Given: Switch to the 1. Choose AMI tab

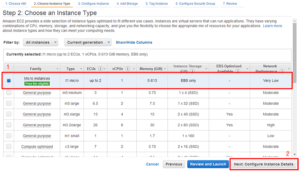Looking at the screenshot, I should 15,3.
